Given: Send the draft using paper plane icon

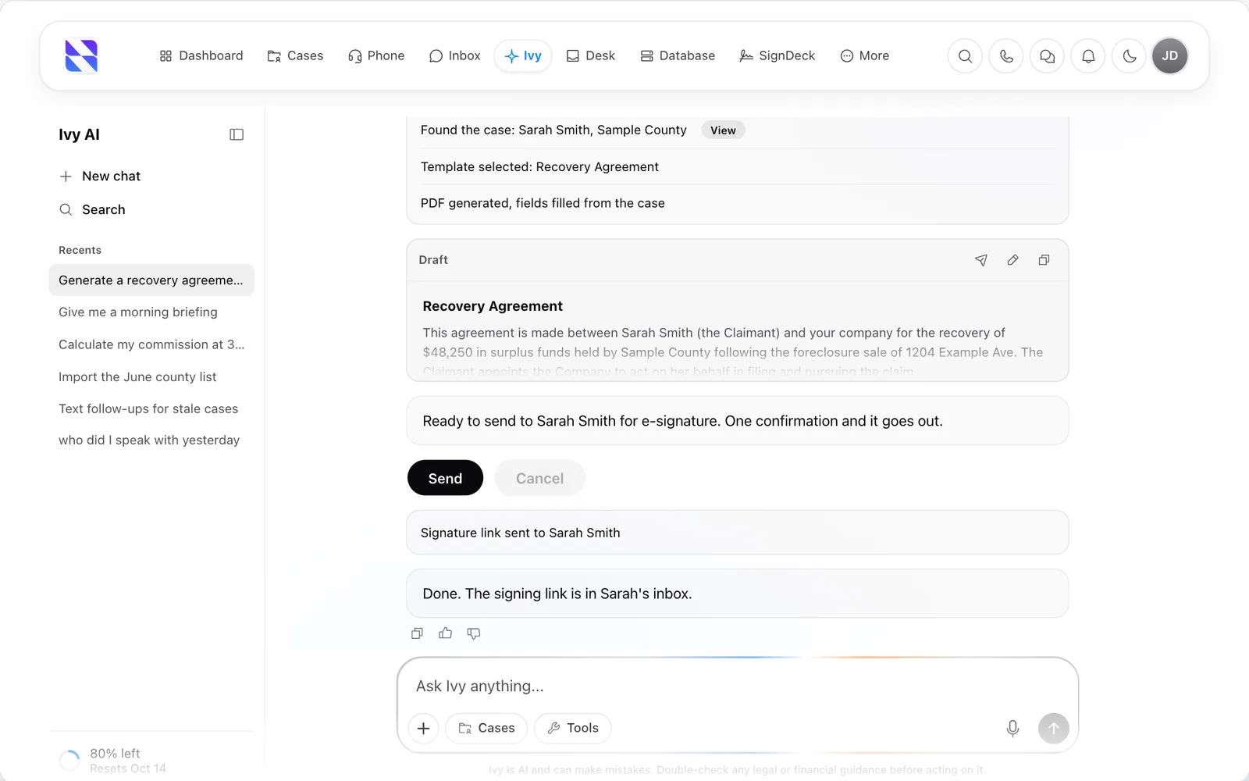Looking at the screenshot, I should [x=981, y=260].
